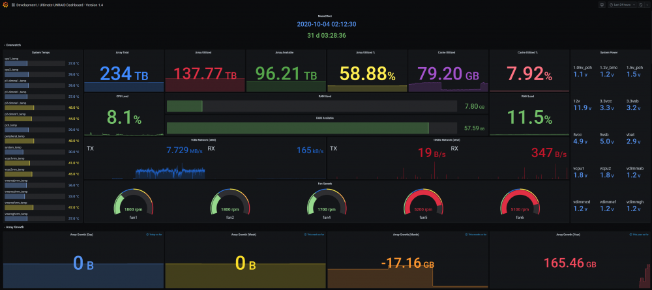The width and height of the screenshot is (652, 290).
Task: Open the refresh interval dropdown arrow
Action: tap(646, 5)
